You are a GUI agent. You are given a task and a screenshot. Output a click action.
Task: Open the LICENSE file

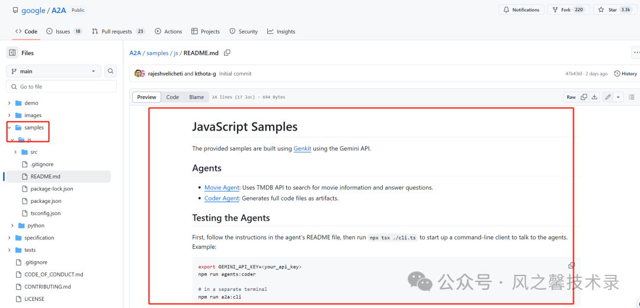[34, 299]
